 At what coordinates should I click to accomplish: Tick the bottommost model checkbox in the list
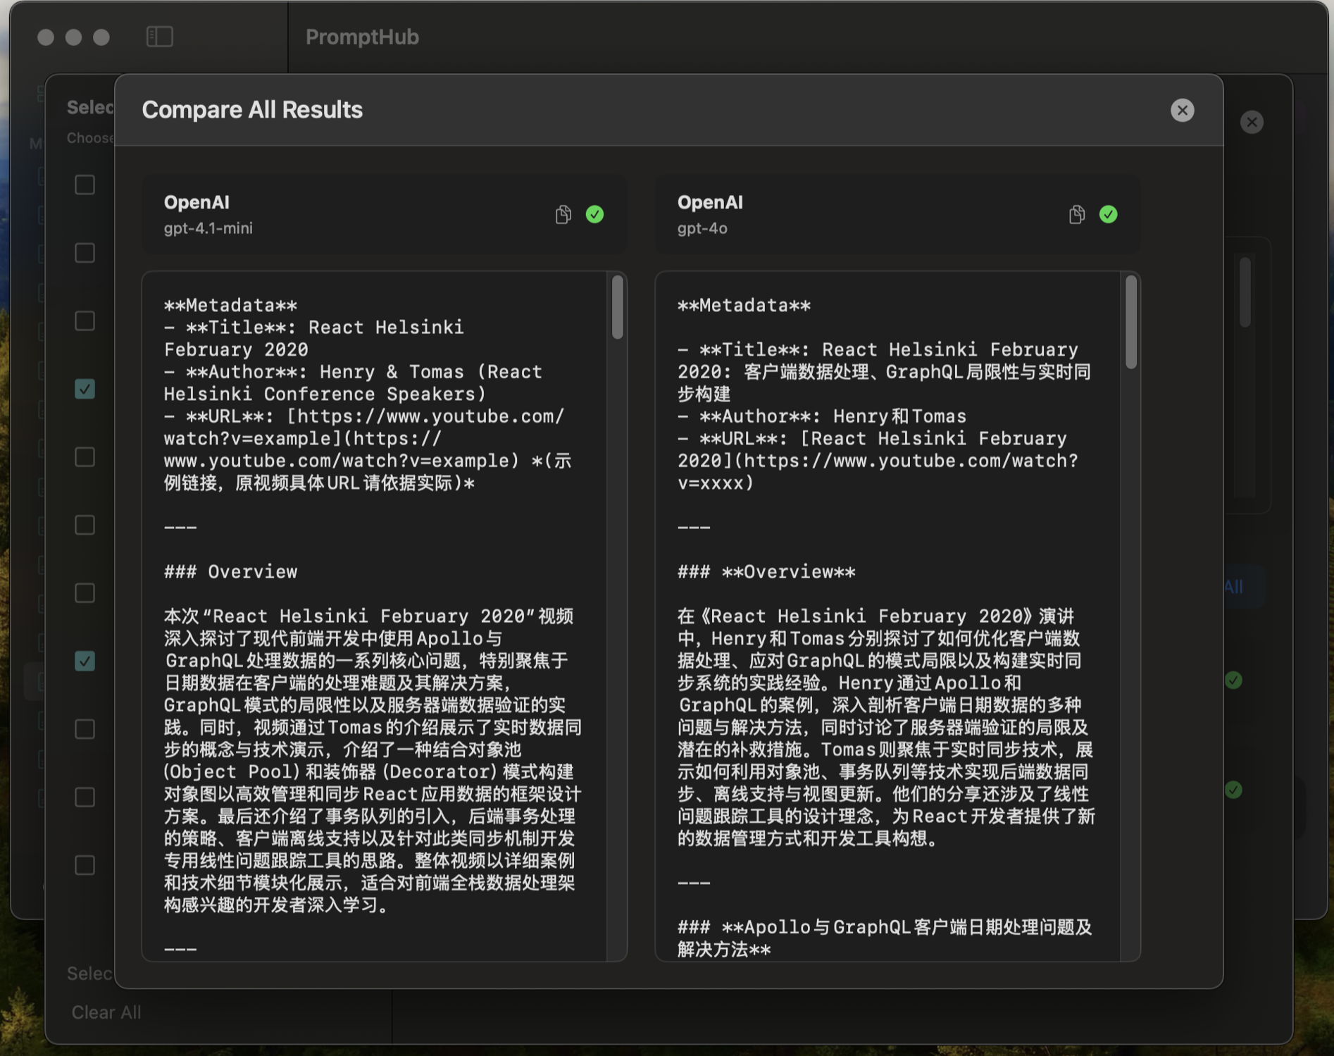(85, 864)
